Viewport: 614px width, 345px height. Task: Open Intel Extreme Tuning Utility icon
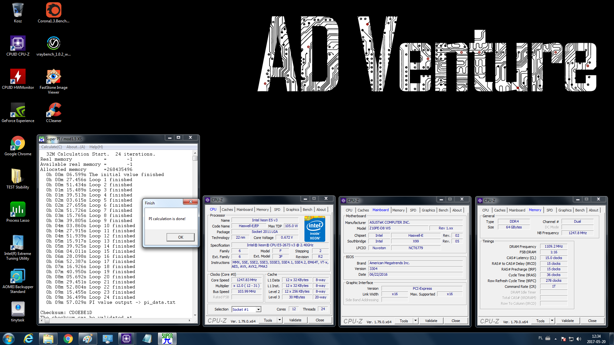(18, 248)
